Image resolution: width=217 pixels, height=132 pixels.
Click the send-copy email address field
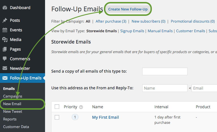(x=165, y=72)
